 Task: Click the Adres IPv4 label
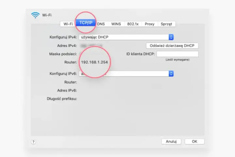click(x=67, y=46)
